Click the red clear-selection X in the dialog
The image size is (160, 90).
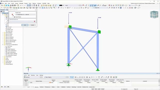34,21
